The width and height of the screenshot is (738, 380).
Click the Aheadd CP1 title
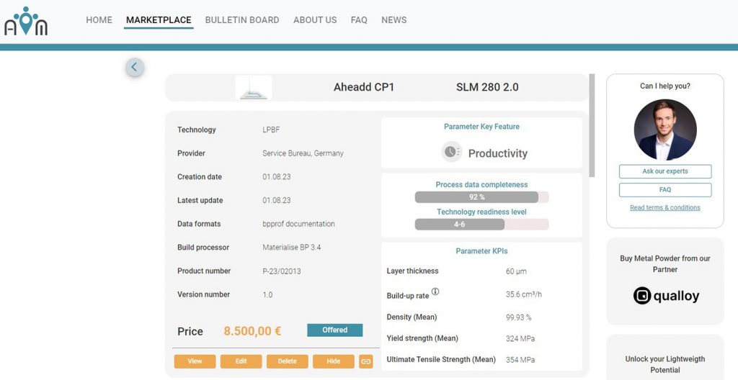click(x=364, y=87)
